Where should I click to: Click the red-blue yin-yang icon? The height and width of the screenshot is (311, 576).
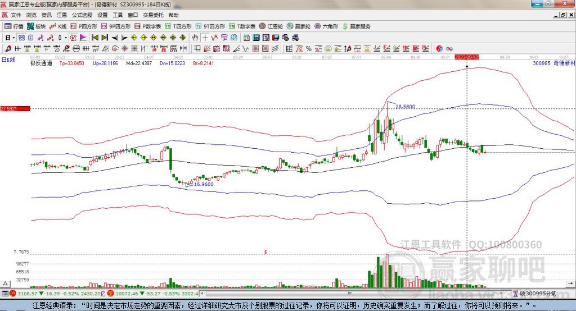point(439,48)
